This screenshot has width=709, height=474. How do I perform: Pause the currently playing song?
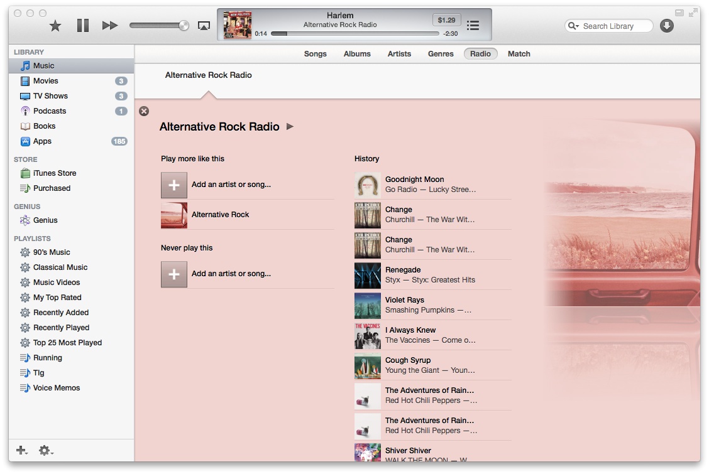tap(83, 26)
